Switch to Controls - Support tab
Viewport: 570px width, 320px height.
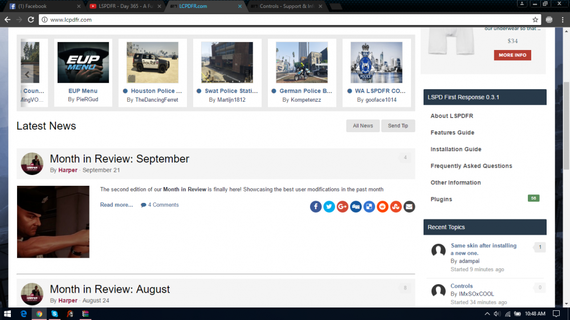click(287, 6)
